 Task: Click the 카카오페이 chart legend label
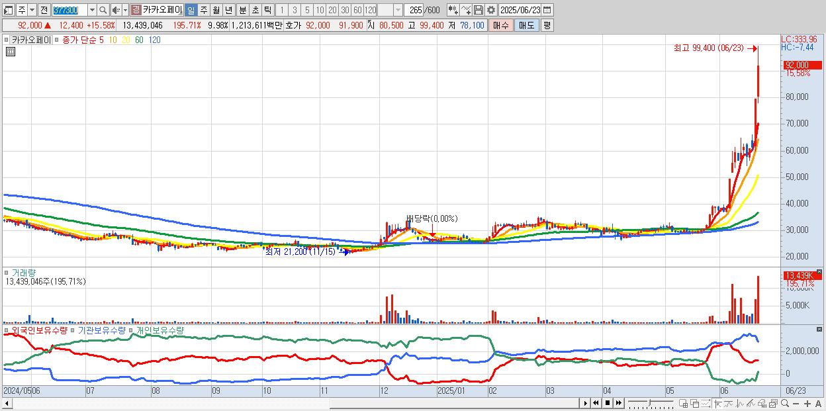(x=31, y=40)
